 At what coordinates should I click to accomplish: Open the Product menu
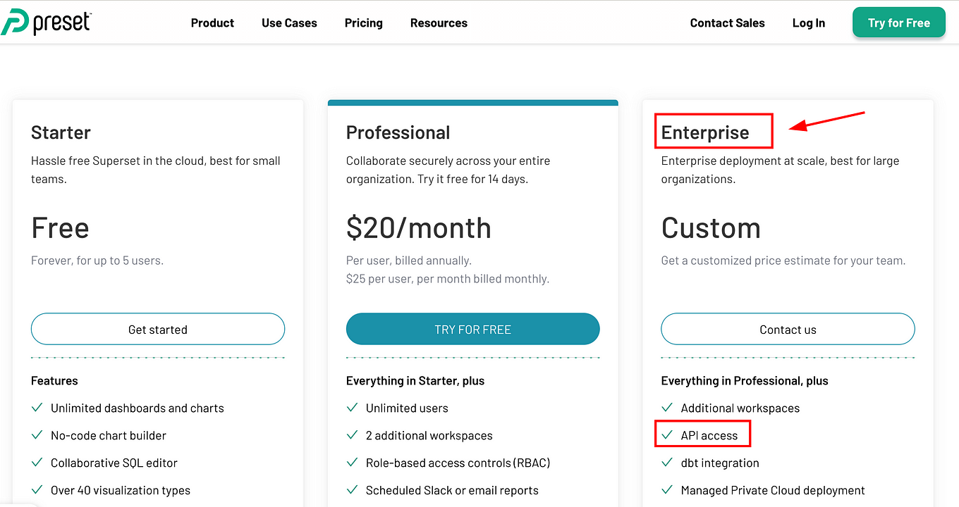coord(212,23)
